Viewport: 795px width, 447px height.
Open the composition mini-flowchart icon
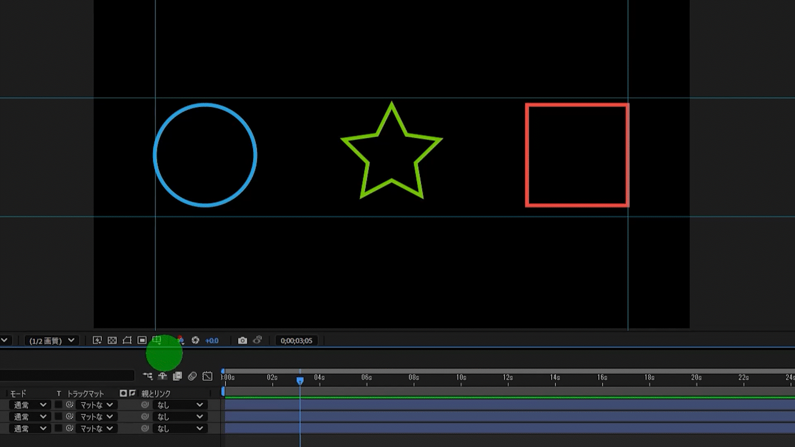148,376
